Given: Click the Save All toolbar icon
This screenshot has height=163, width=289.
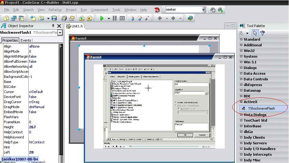Looking at the screenshot, I should [64, 18].
